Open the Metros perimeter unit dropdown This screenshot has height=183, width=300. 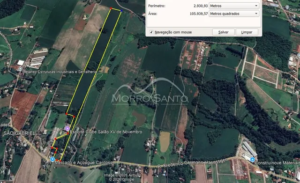click(x=234, y=6)
